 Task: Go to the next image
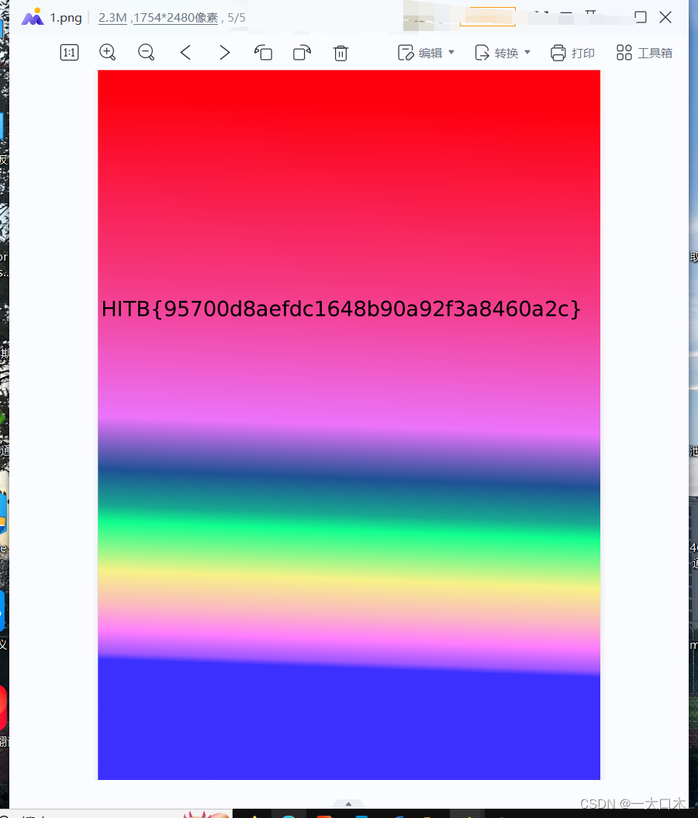(224, 53)
